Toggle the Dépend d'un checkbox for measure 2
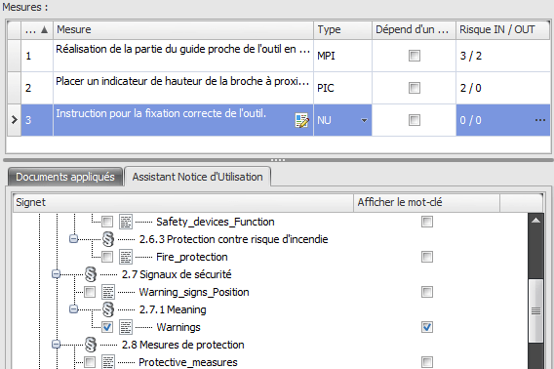Viewport: 554px width, 369px height. click(415, 88)
